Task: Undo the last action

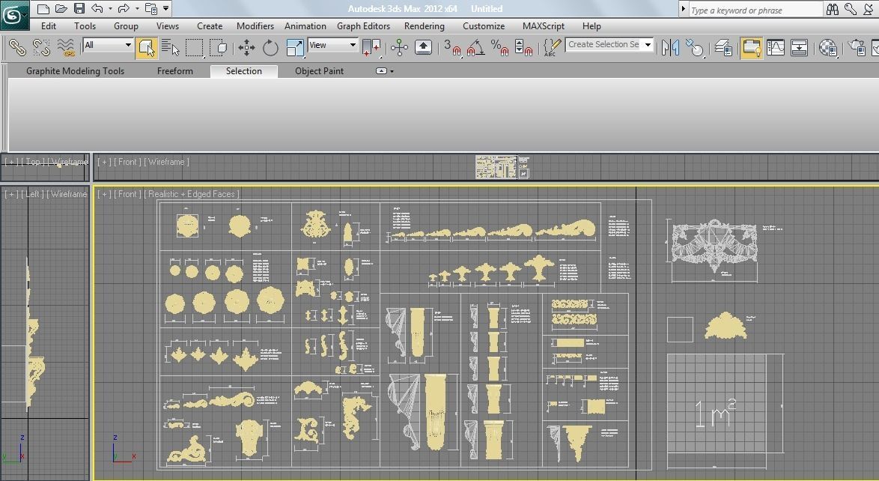Action: tap(97, 8)
